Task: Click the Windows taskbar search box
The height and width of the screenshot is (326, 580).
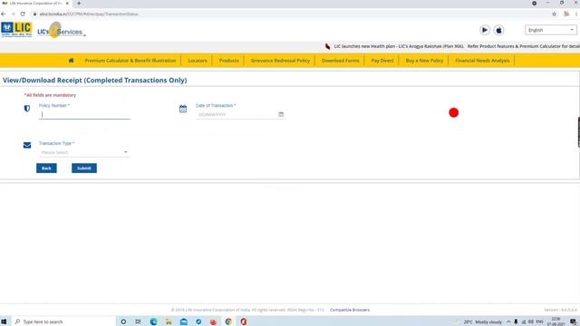Action: point(63,321)
